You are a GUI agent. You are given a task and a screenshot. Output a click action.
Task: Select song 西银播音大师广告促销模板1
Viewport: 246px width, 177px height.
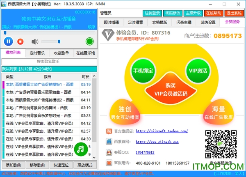[47, 85]
